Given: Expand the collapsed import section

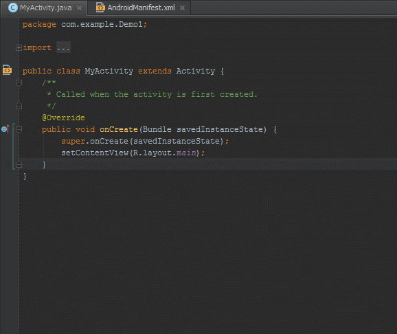Looking at the screenshot, I should pos(19,47).
